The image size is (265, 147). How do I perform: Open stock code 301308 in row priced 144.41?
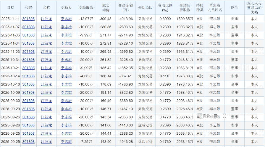(28, 133)
